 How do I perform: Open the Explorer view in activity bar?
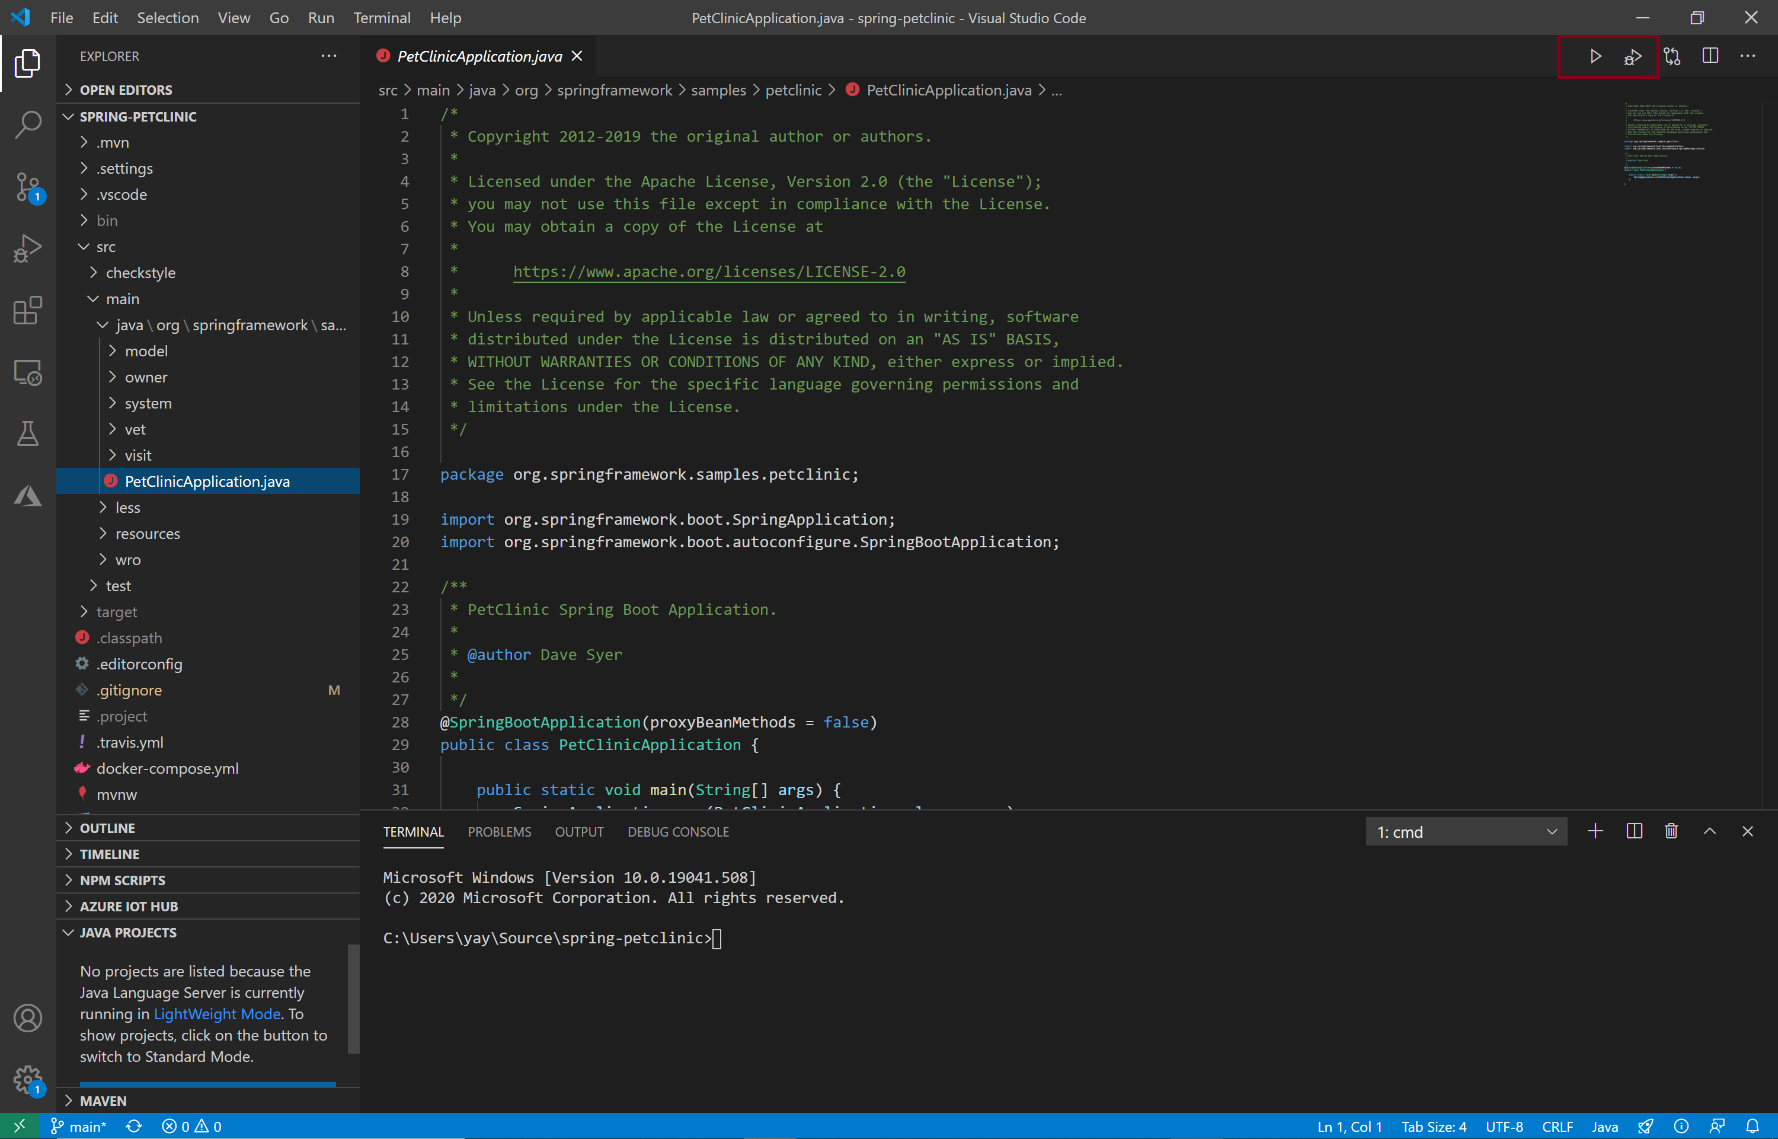pos(27,63)
